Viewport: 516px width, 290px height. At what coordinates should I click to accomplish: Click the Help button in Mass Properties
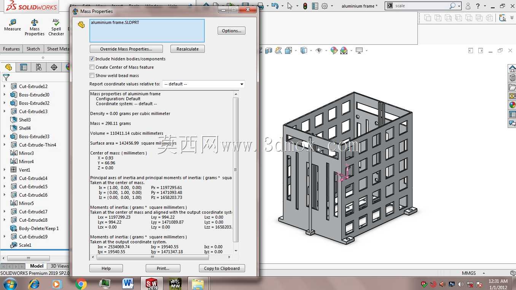pos(106,268)
